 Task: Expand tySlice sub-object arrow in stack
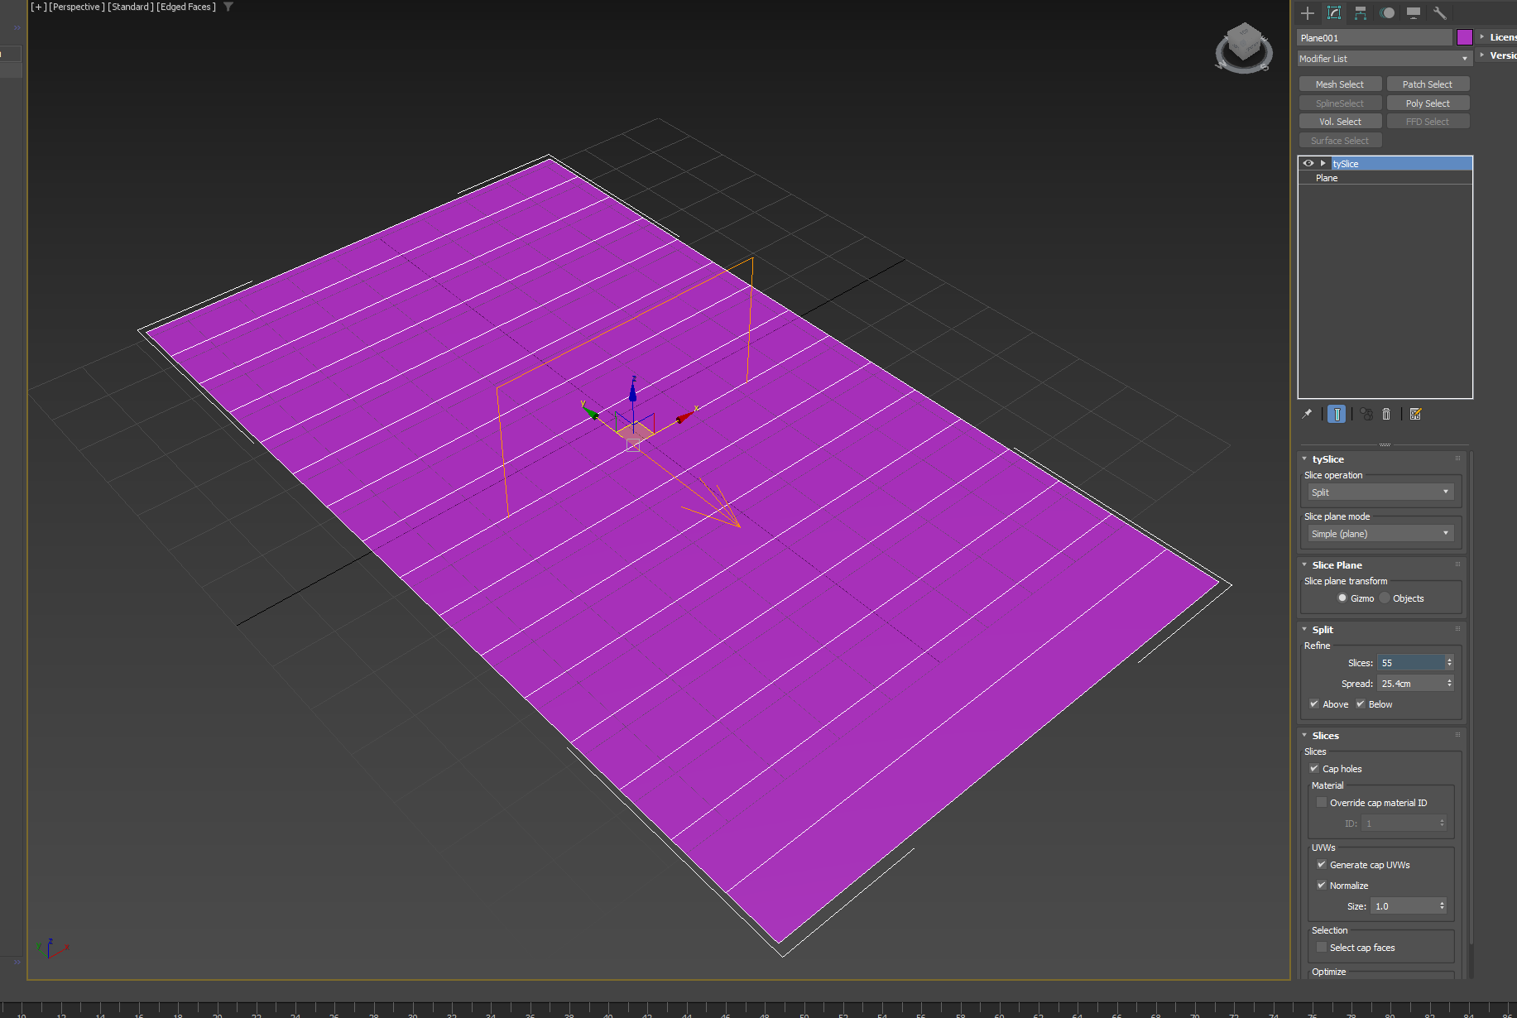click(1323, 163)
